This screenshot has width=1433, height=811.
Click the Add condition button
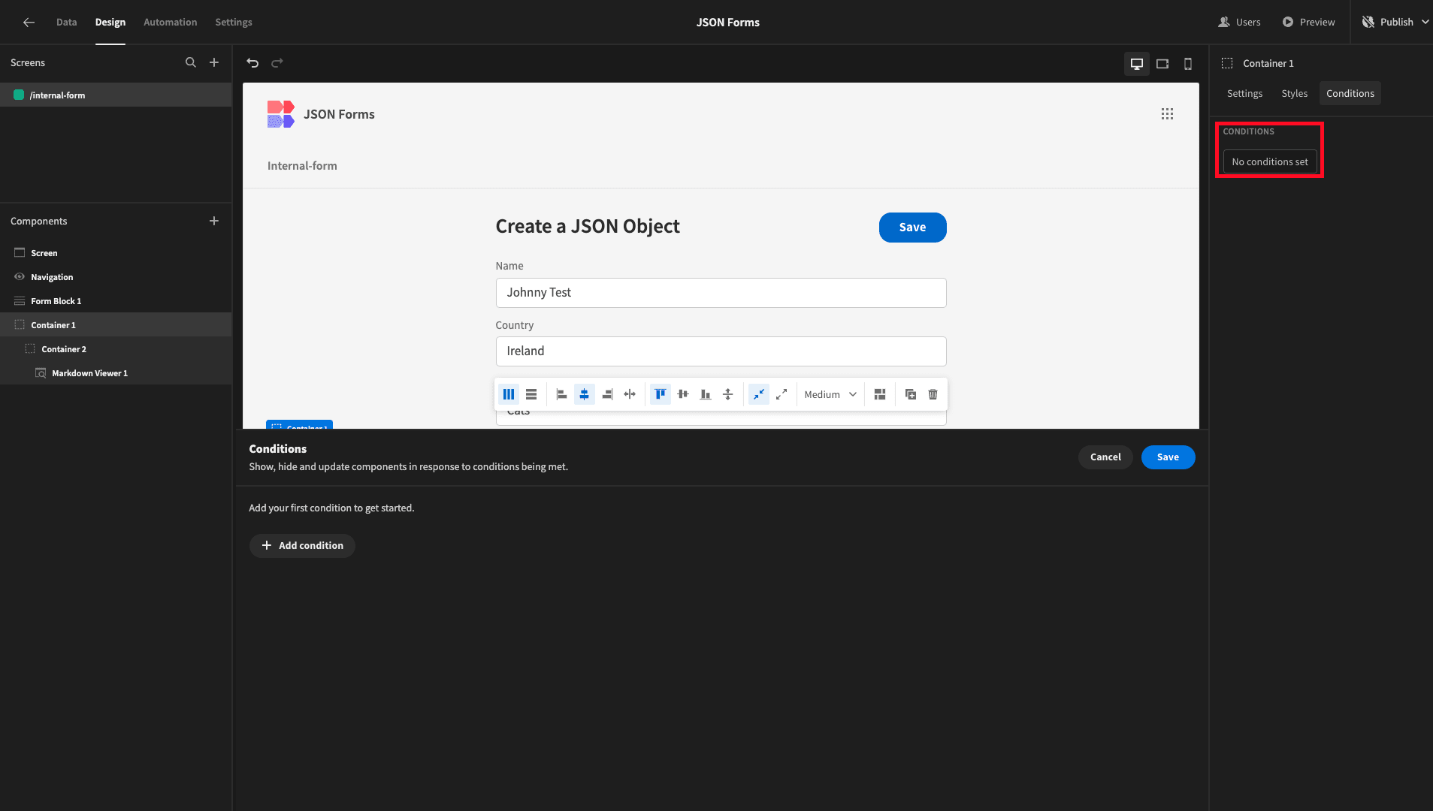[302, 546]
